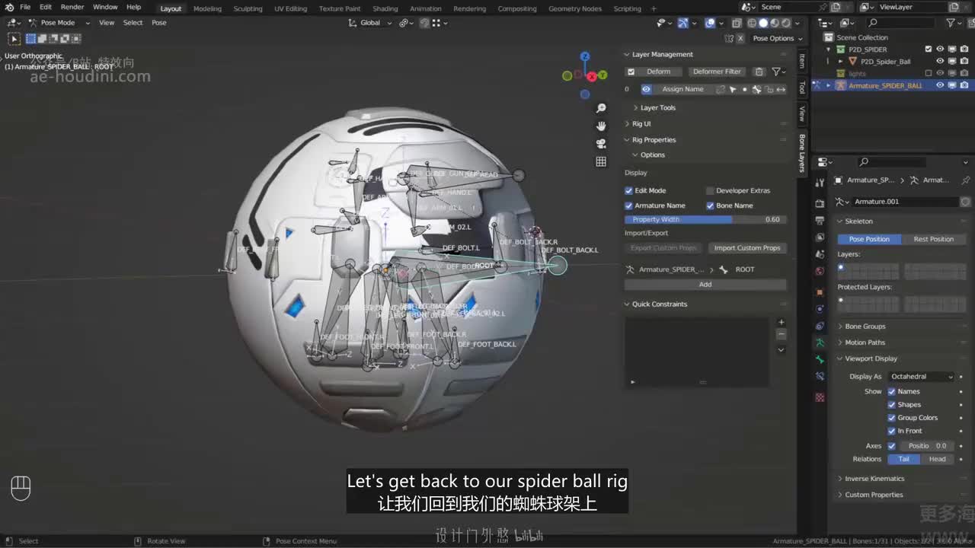Toggle X-ray view icon in header
The width and height of the screenshot is (975, 548).
(737, 23)
